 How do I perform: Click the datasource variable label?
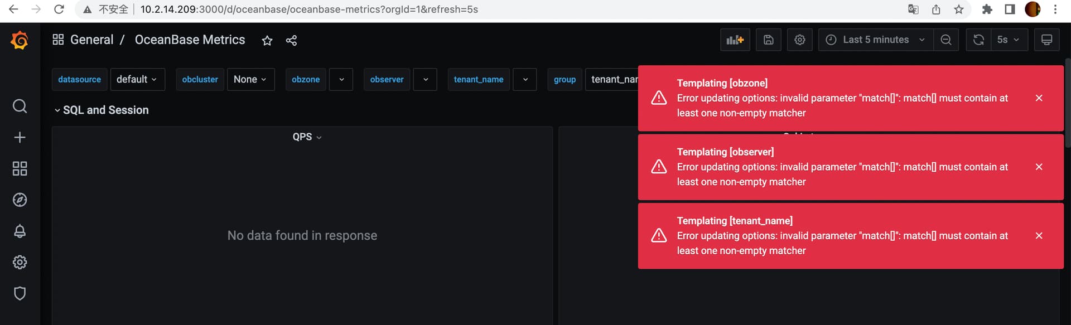click(x=80, y=79)
